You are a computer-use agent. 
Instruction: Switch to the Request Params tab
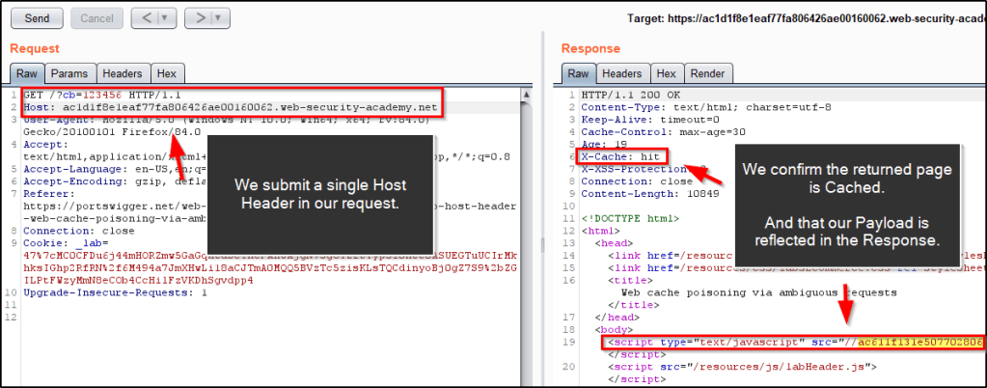[x=69, y=73]
